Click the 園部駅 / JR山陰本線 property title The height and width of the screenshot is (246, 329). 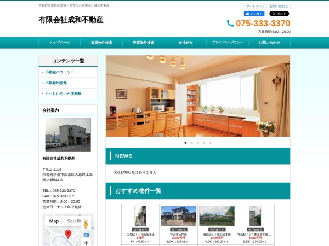tap(217, 235)
